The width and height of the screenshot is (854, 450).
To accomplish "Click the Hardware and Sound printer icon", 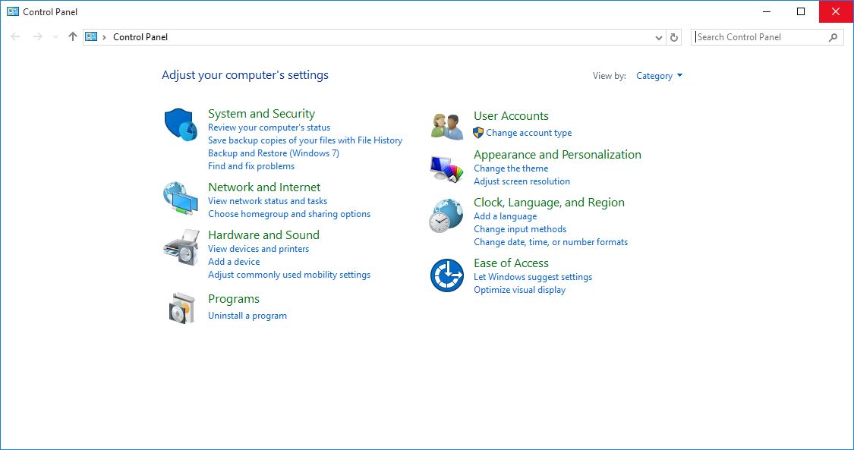I will (181, 247).
